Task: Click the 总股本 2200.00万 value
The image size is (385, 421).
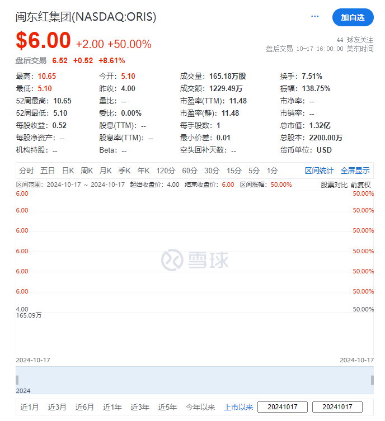Action: pyautogui.click(x=326, y=138)
